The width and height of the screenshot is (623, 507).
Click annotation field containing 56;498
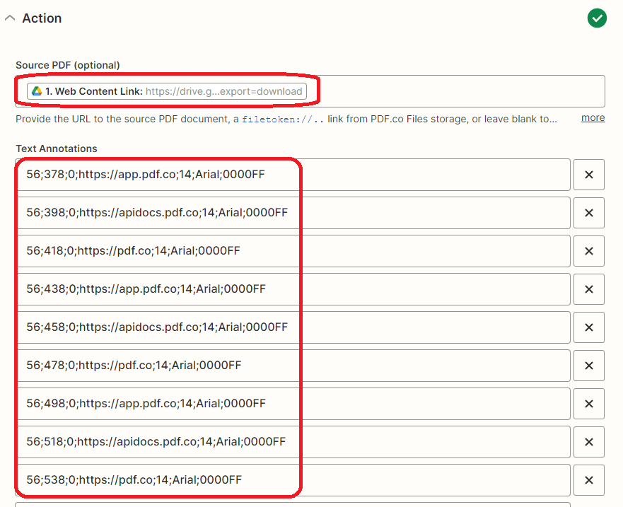283,404
